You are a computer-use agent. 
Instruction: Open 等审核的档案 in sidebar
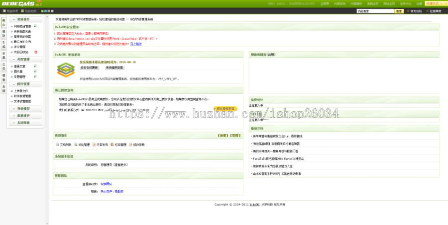click(22, 36)
